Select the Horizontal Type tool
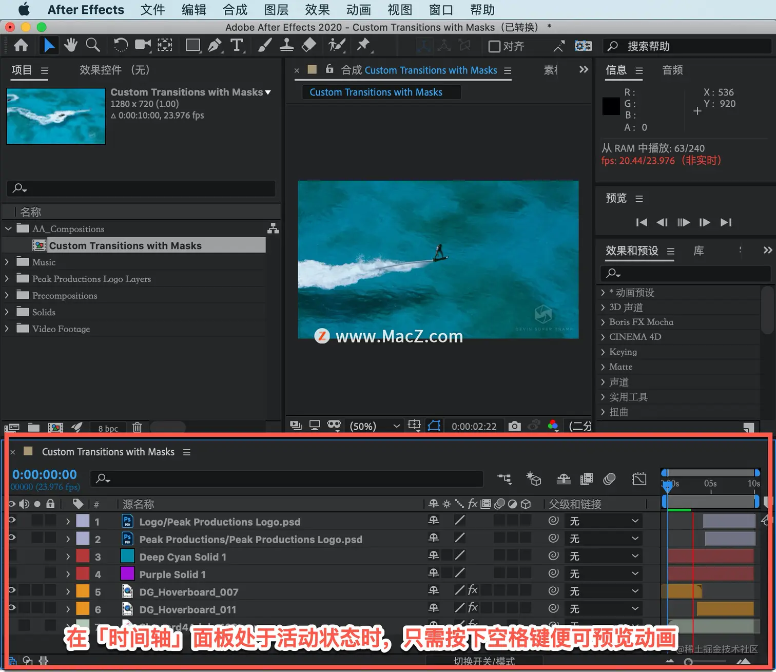This screenshot has width=776, height=672. coord(237,46)
